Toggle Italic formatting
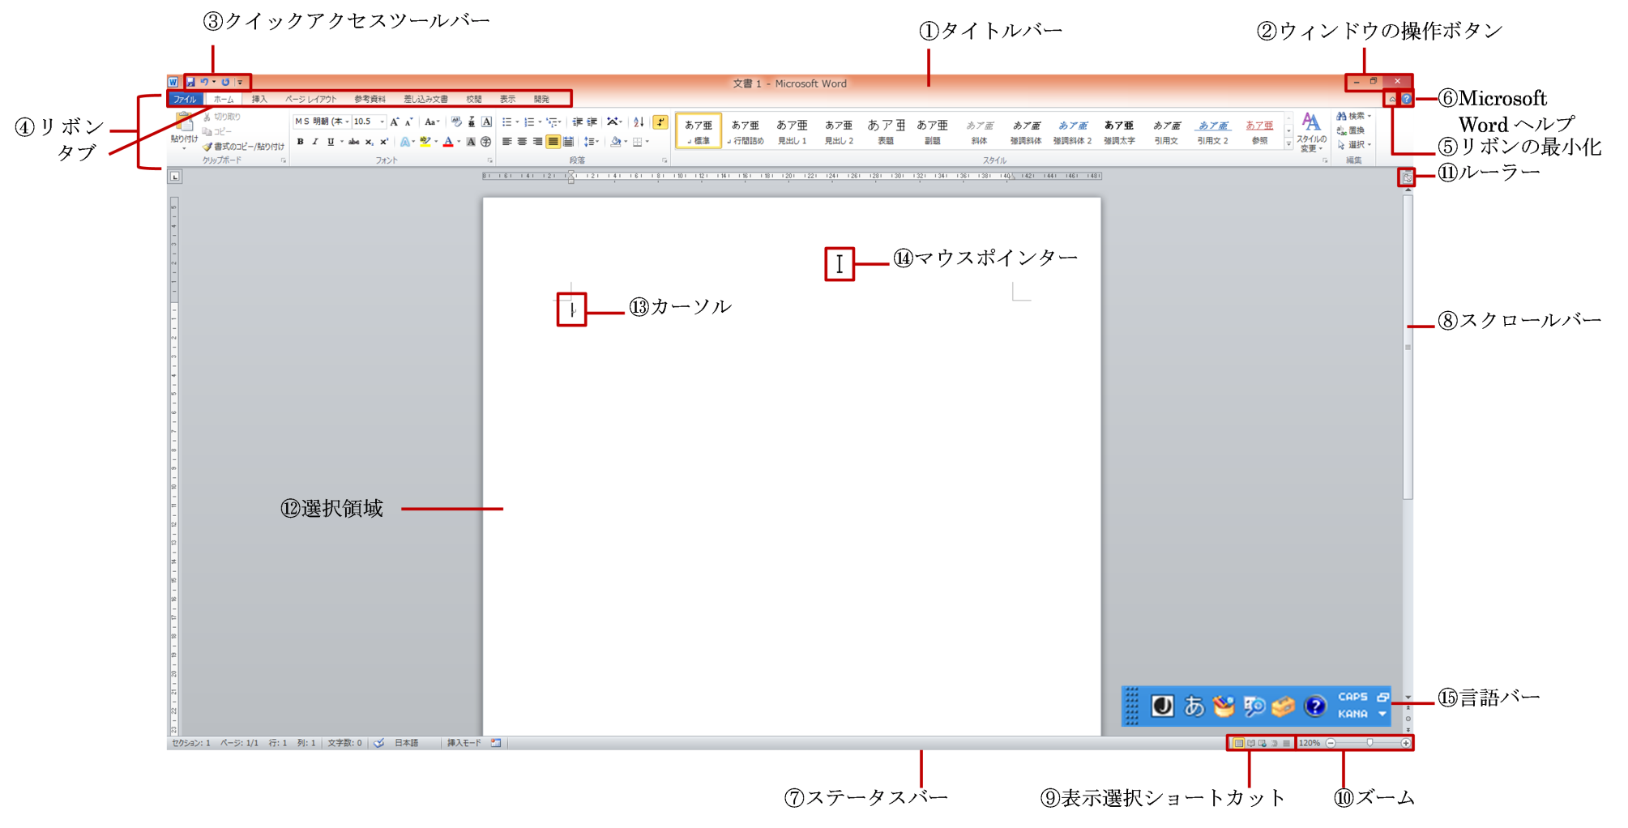The width and height of the screenshot is (1628, 828). pos(315,142)
